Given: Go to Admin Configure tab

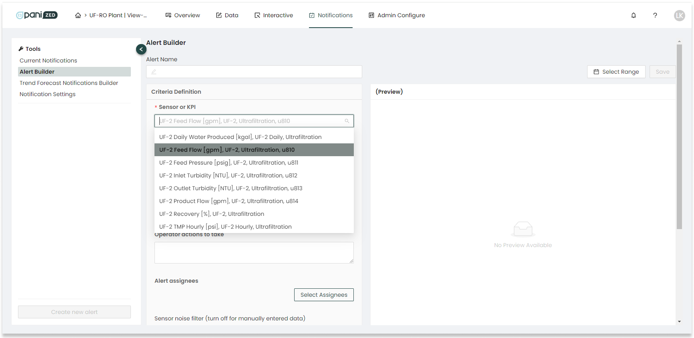Looking at the screenshot, I should click(397, 16).
